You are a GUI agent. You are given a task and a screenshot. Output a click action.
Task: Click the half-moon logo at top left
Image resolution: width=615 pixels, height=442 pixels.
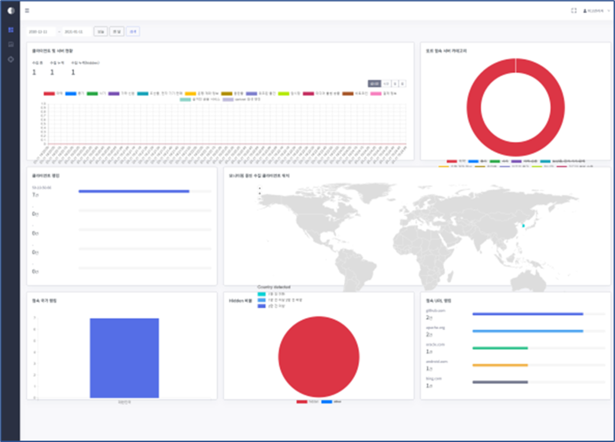click(x=10, y=11)
